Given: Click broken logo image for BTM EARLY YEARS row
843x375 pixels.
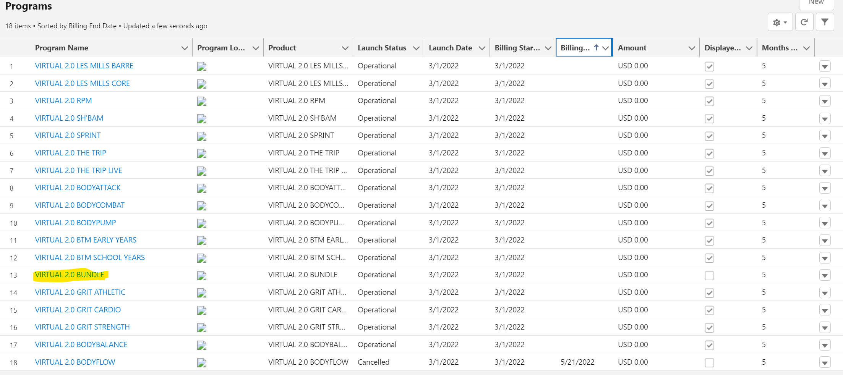Looking at the screenshot, I should pos(202,241).
